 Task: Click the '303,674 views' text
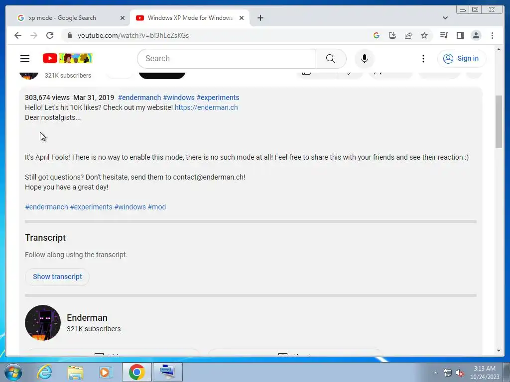coord(47,97)
